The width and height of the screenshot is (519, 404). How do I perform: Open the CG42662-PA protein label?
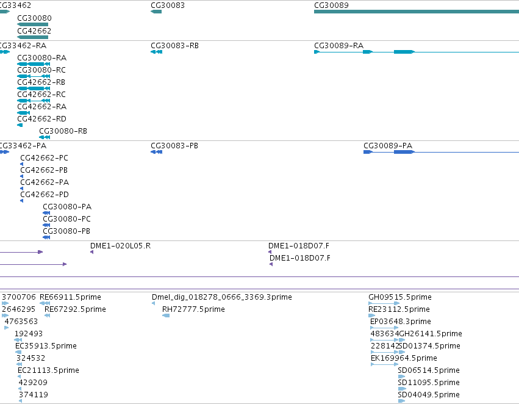click(45, 182)
